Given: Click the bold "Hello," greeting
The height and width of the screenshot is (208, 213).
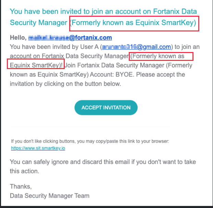Looking at the screenshot, I should coord(18,38).
